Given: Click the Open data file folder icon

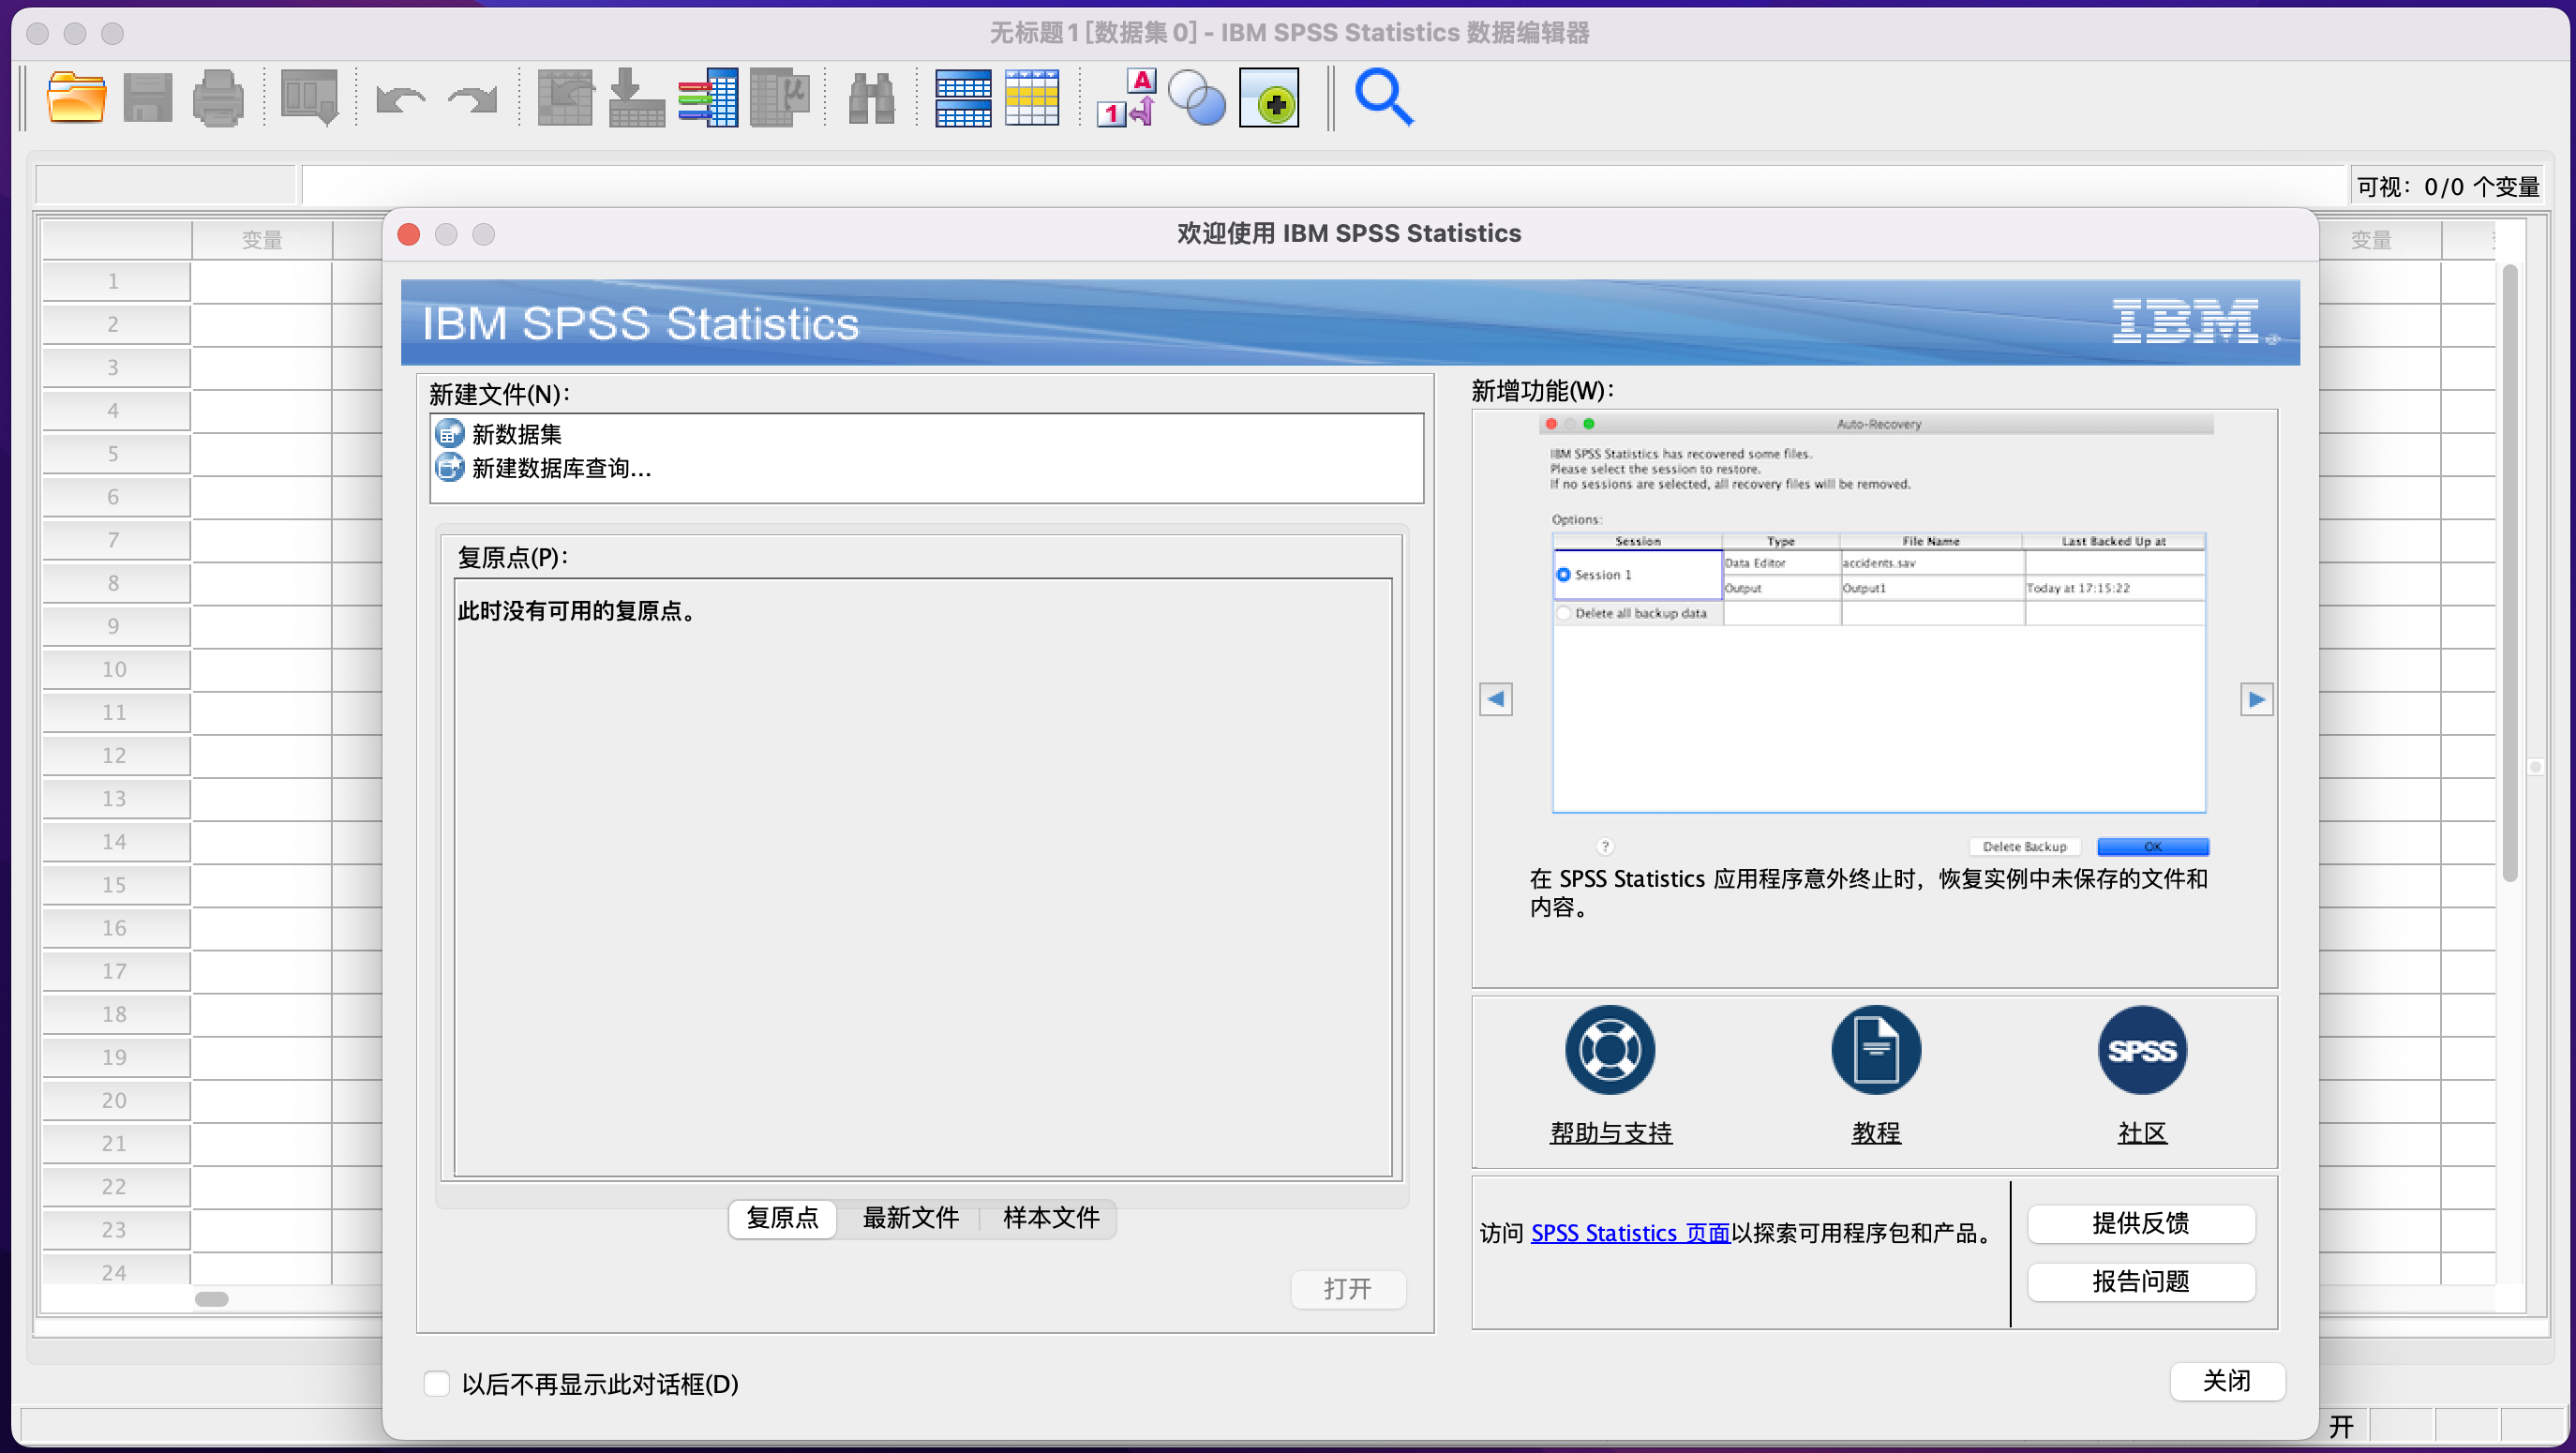Looking at the screenshot, I should 76,98.
